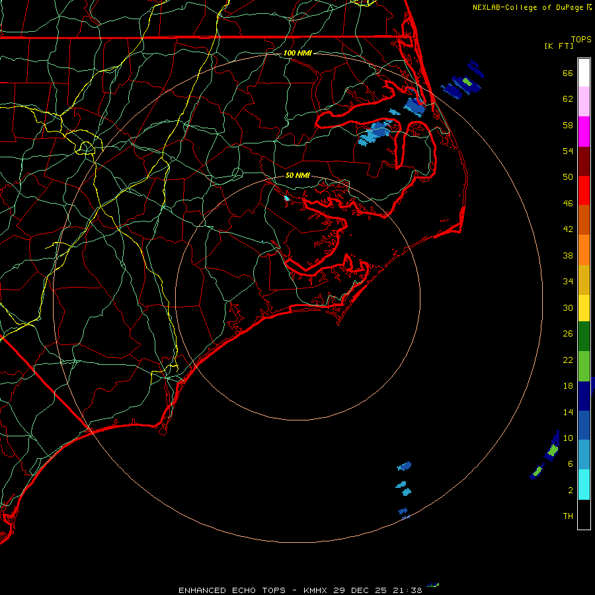Click the 'TOPS' legend title

point(581,40)
